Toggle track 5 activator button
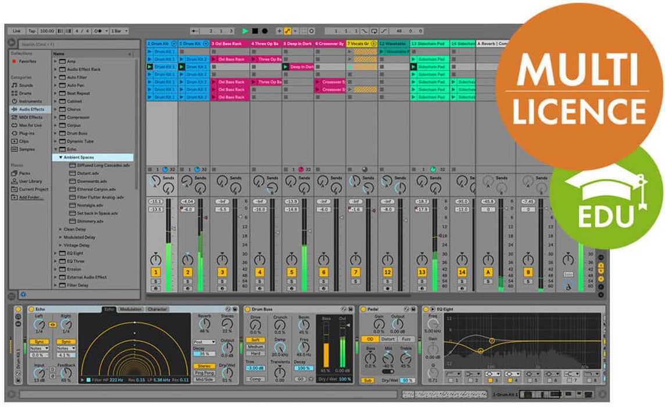Image resolution: width=665 pixels, height=407 pixels. (x=291, y=273)
